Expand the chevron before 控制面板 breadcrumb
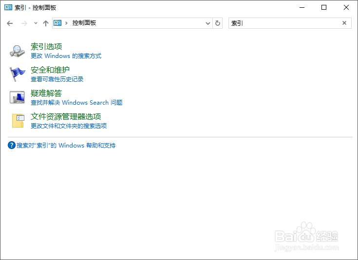The height and width of the screenshot is (260, 358). point(66,23)
